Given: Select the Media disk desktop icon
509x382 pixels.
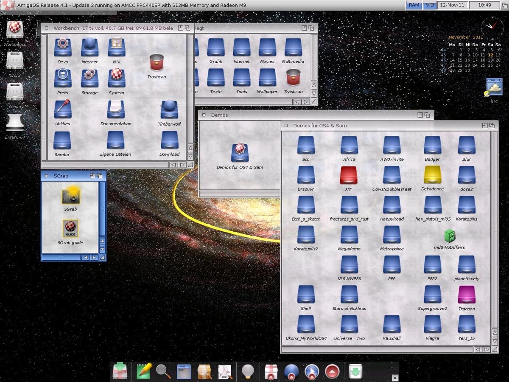Looking at the screenshot, I should (15, 92).
